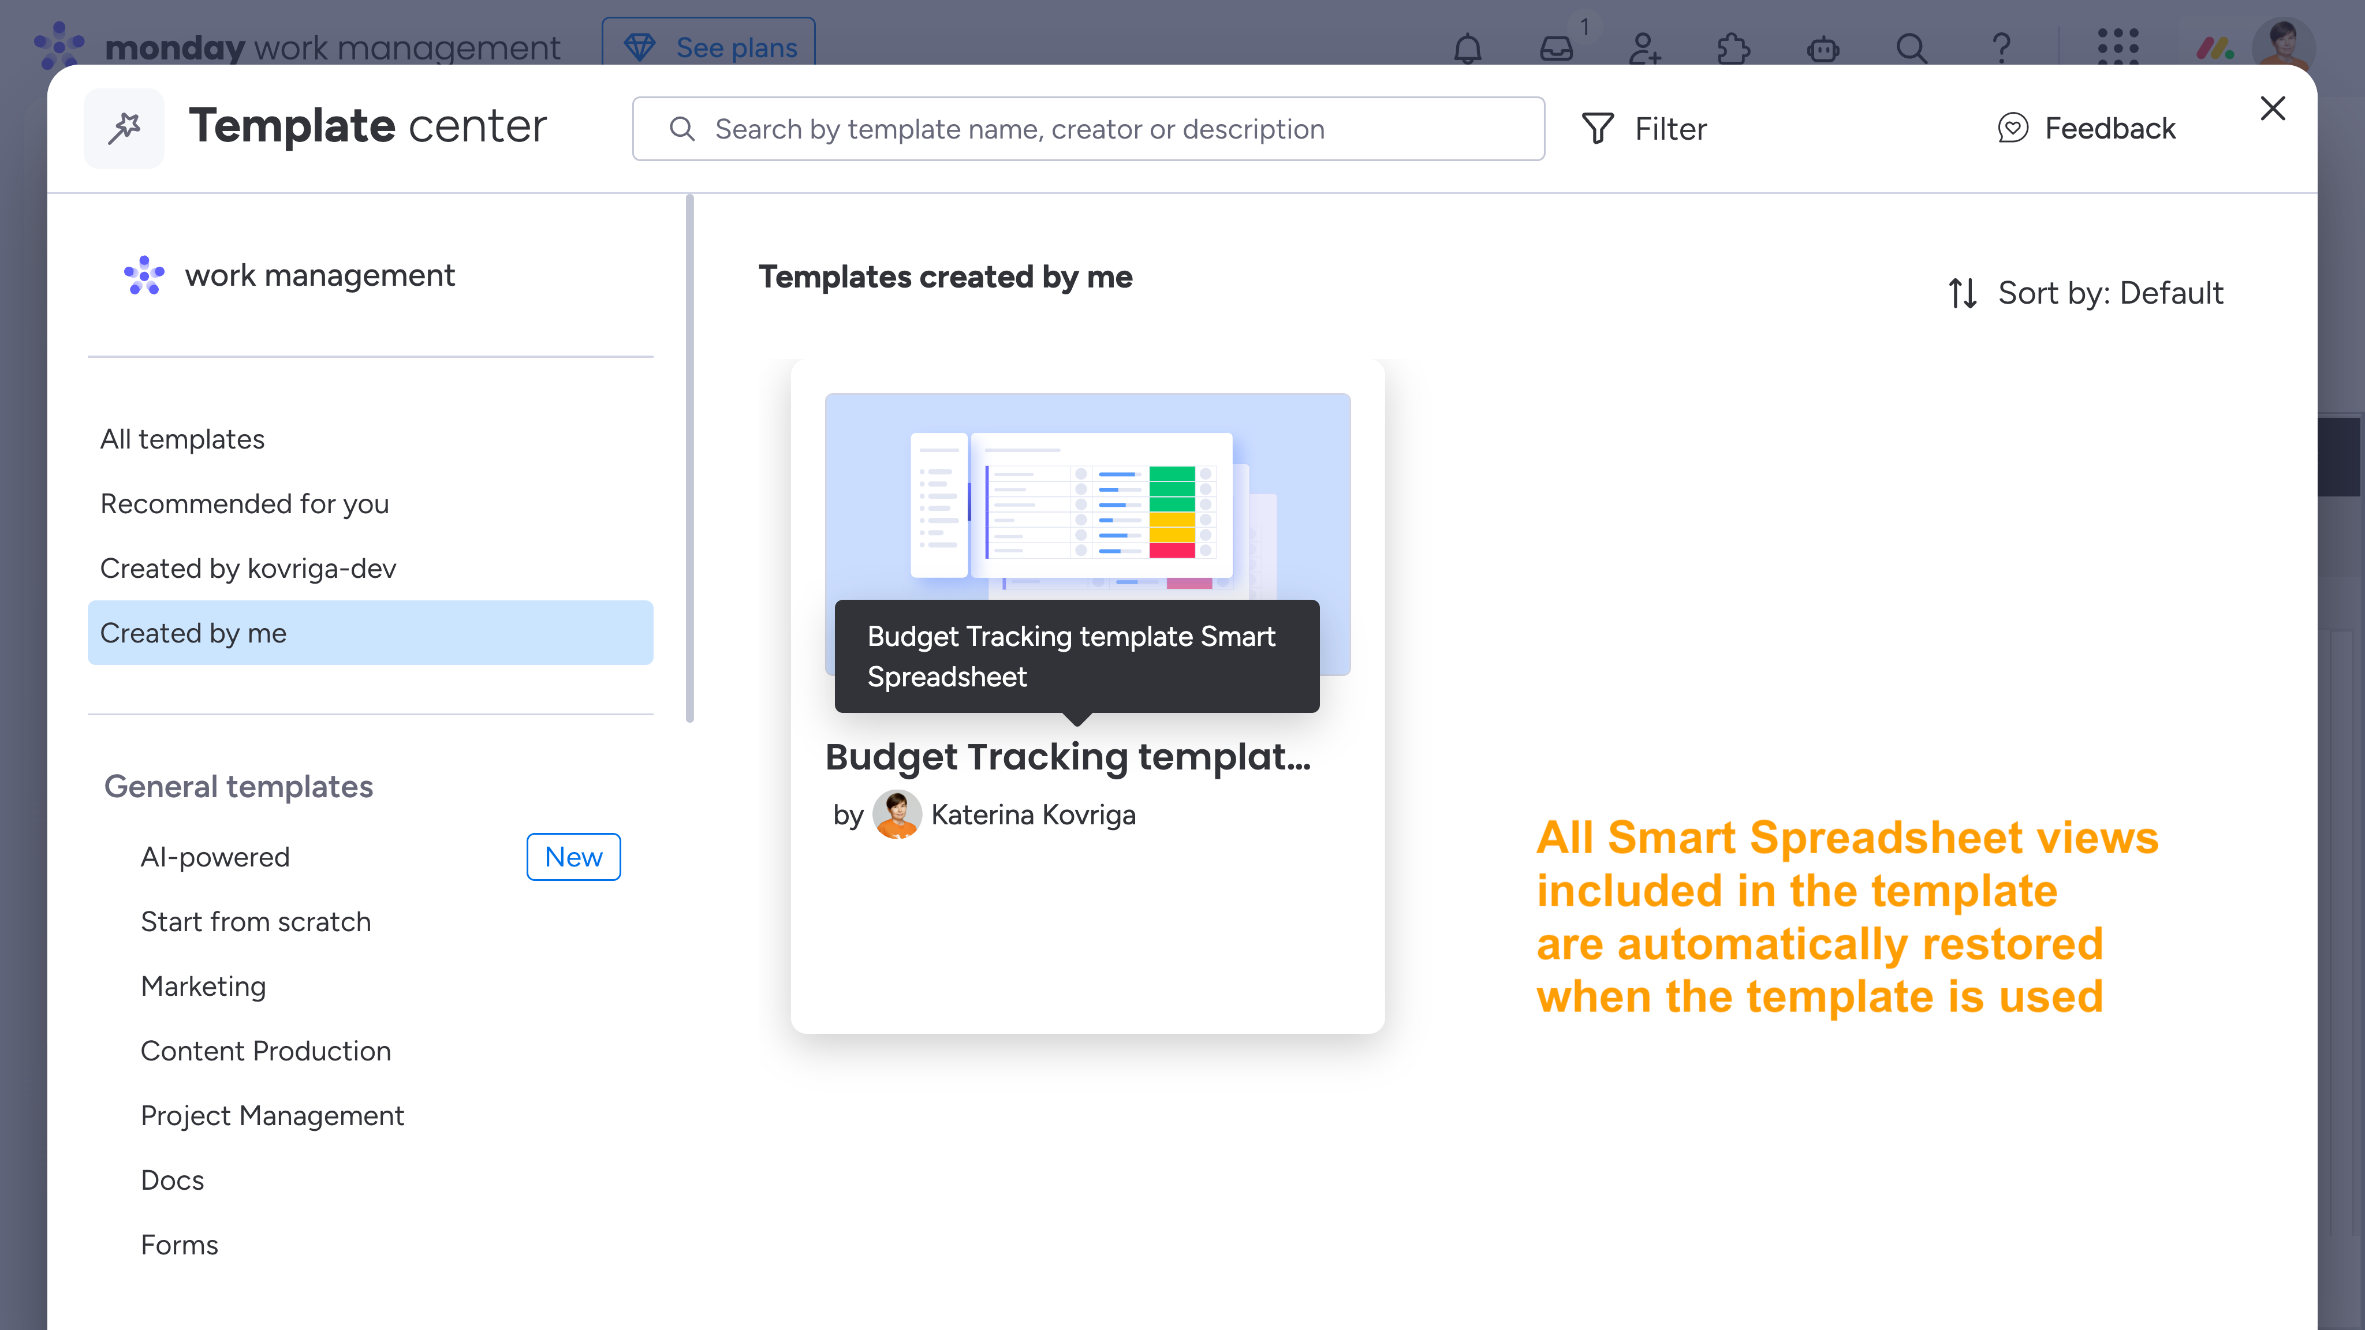
Task: Open the Docs templates category
Action: point(171,1180)
